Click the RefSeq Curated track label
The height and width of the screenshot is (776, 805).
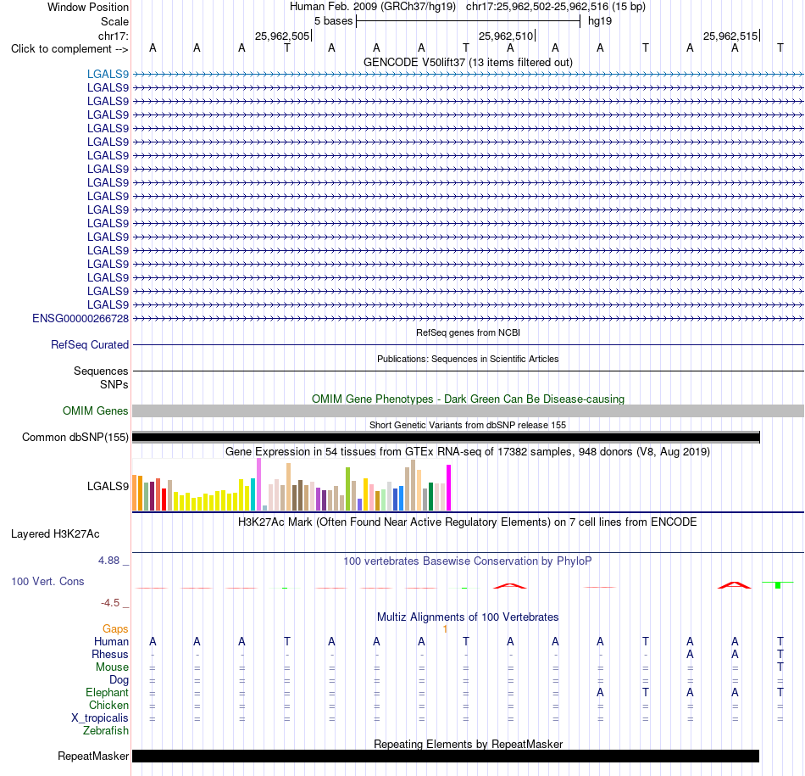(90, 345)
